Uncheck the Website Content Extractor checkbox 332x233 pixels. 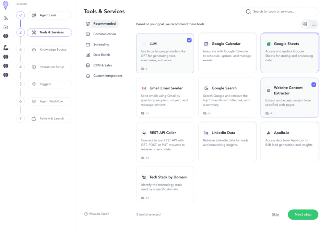pyautogui.click(x=314, y=84)
